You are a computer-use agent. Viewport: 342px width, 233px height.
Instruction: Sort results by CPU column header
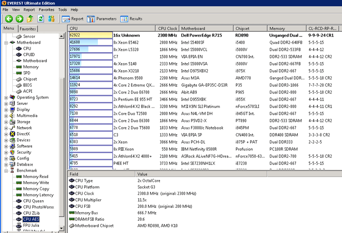[x=112, y=28]
